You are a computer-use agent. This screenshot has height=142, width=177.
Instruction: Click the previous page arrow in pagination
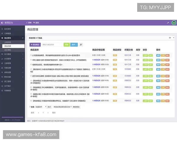(38, 113)
